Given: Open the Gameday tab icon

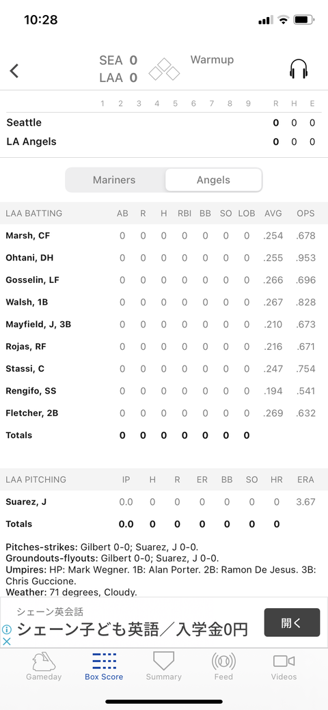Looking at the screenshot, I should click(x=44, y=661).
